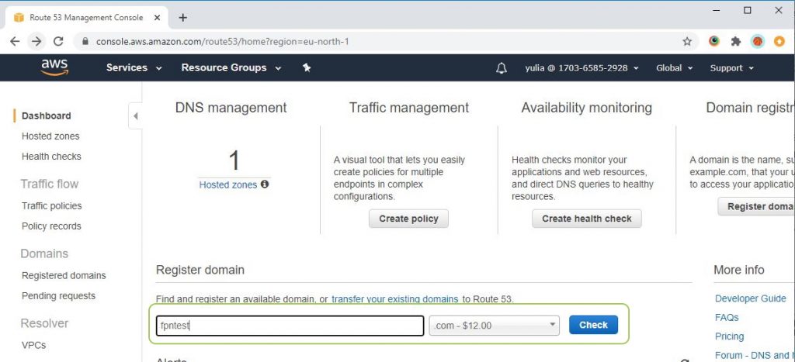Click the hosted zones count number 1
Image resolution: width=795 pixels, height=362 pixels.
pos(234,160)
